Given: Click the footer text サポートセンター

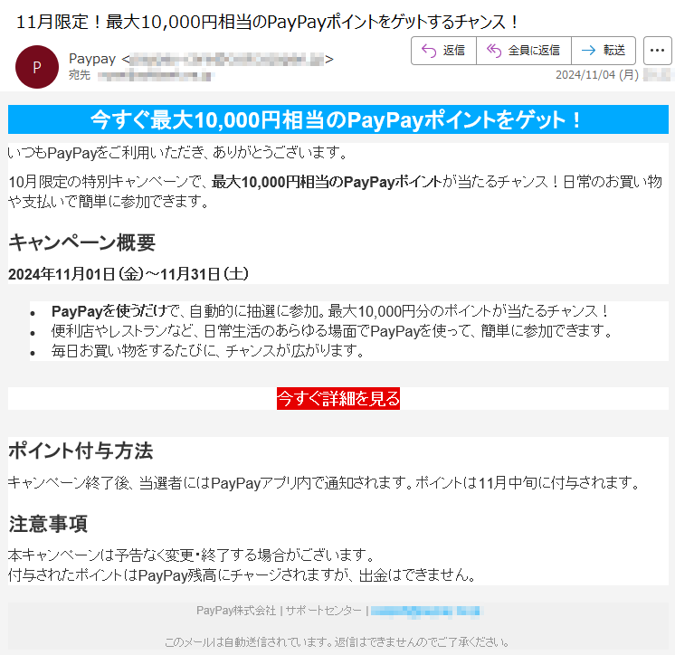Looking at the screenshot, I should point(323,611).
